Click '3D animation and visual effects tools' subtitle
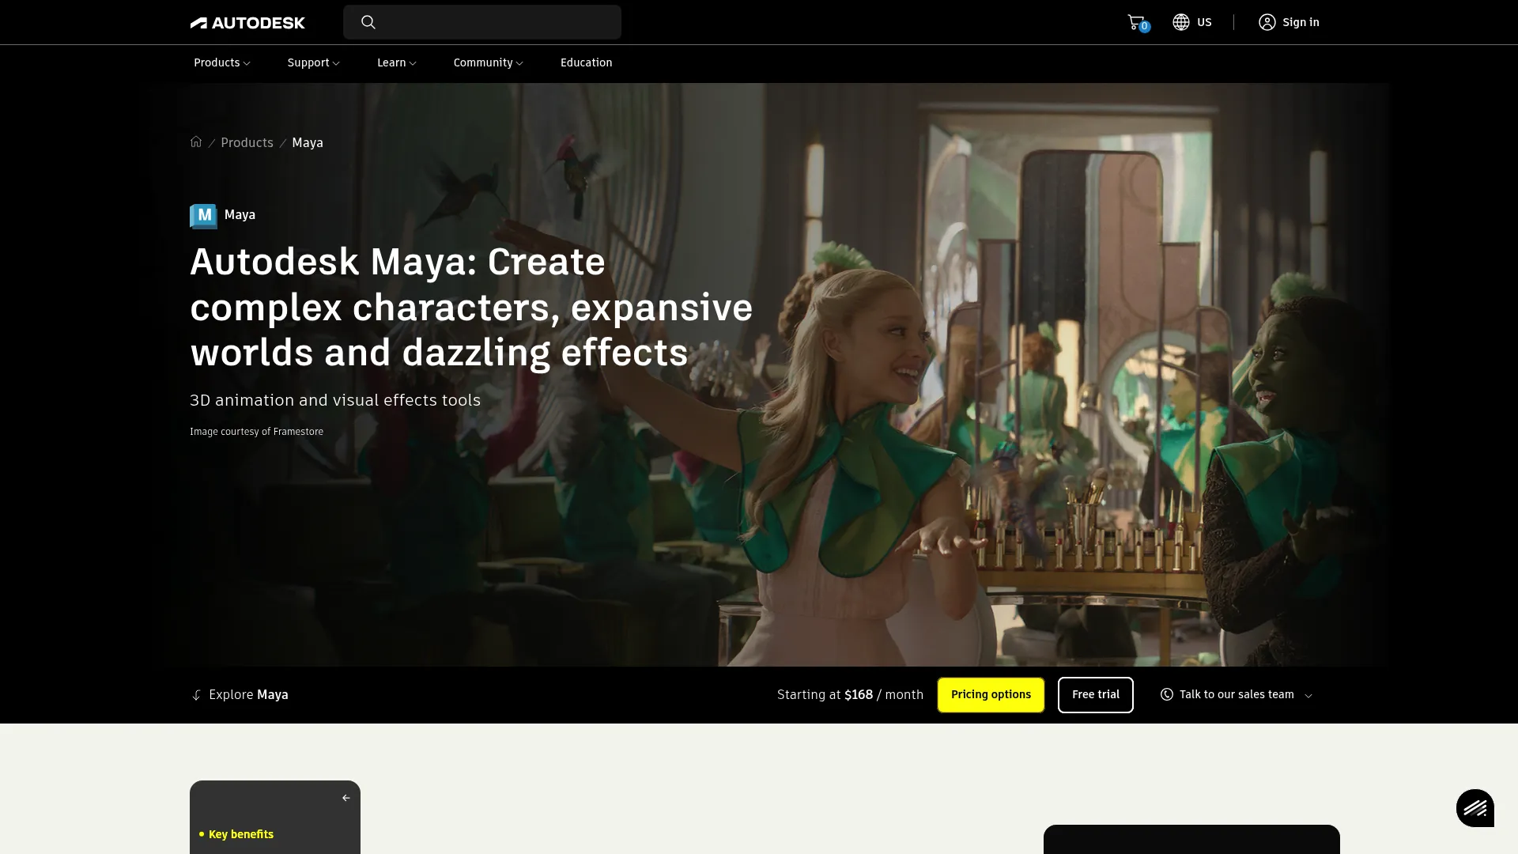Screen dimensions: 1518x854 tap(335, 400)
